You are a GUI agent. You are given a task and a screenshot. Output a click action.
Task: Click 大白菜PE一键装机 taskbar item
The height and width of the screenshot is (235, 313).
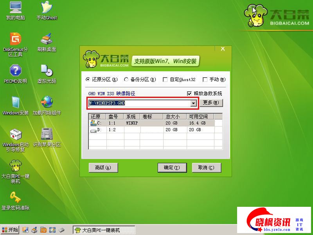104,230
